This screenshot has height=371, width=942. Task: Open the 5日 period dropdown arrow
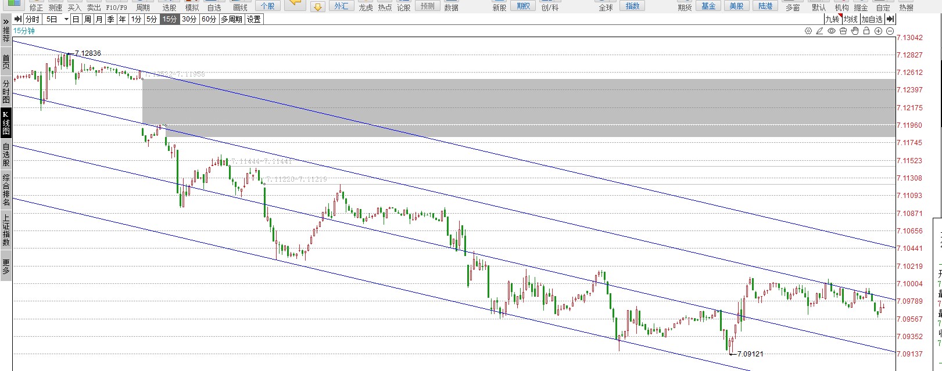(66, 19)
